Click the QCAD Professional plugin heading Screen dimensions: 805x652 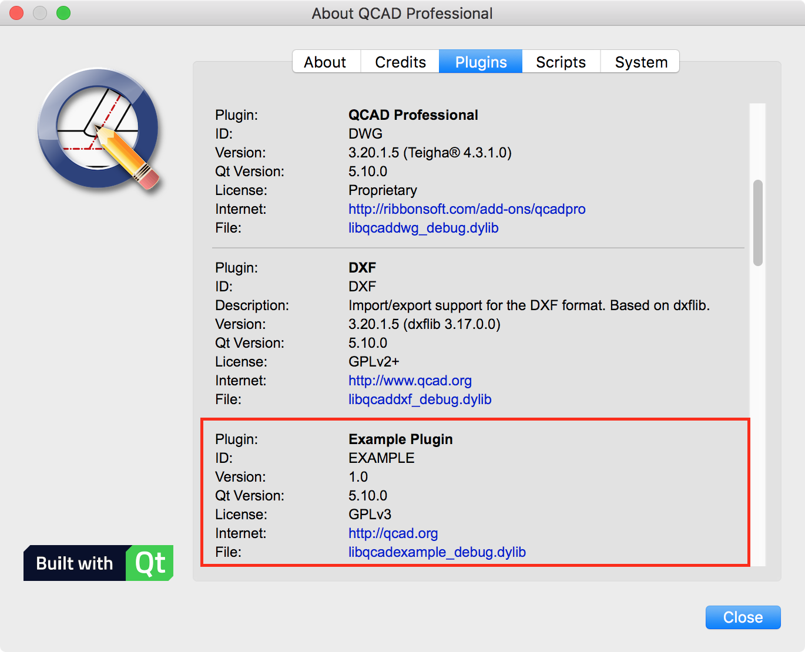tap(413, 115)
